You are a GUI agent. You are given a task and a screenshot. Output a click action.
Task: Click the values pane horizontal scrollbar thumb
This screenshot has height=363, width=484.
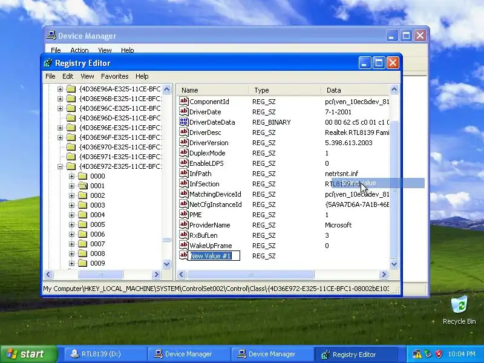coord(250,274)
